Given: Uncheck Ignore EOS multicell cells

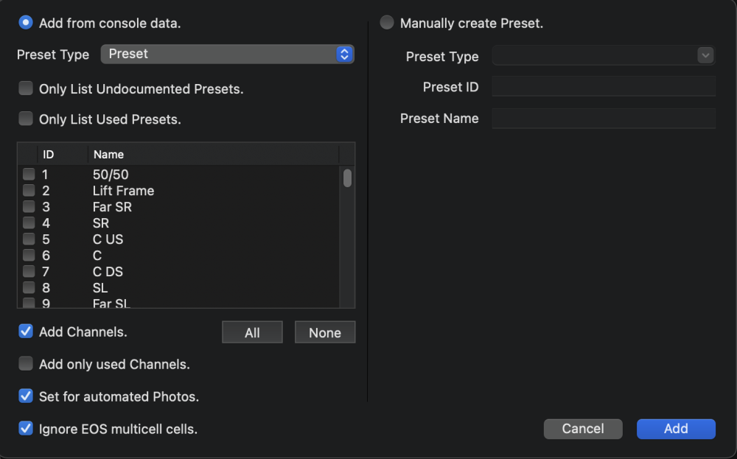Looking at the screenshot, I should point(26,428).
